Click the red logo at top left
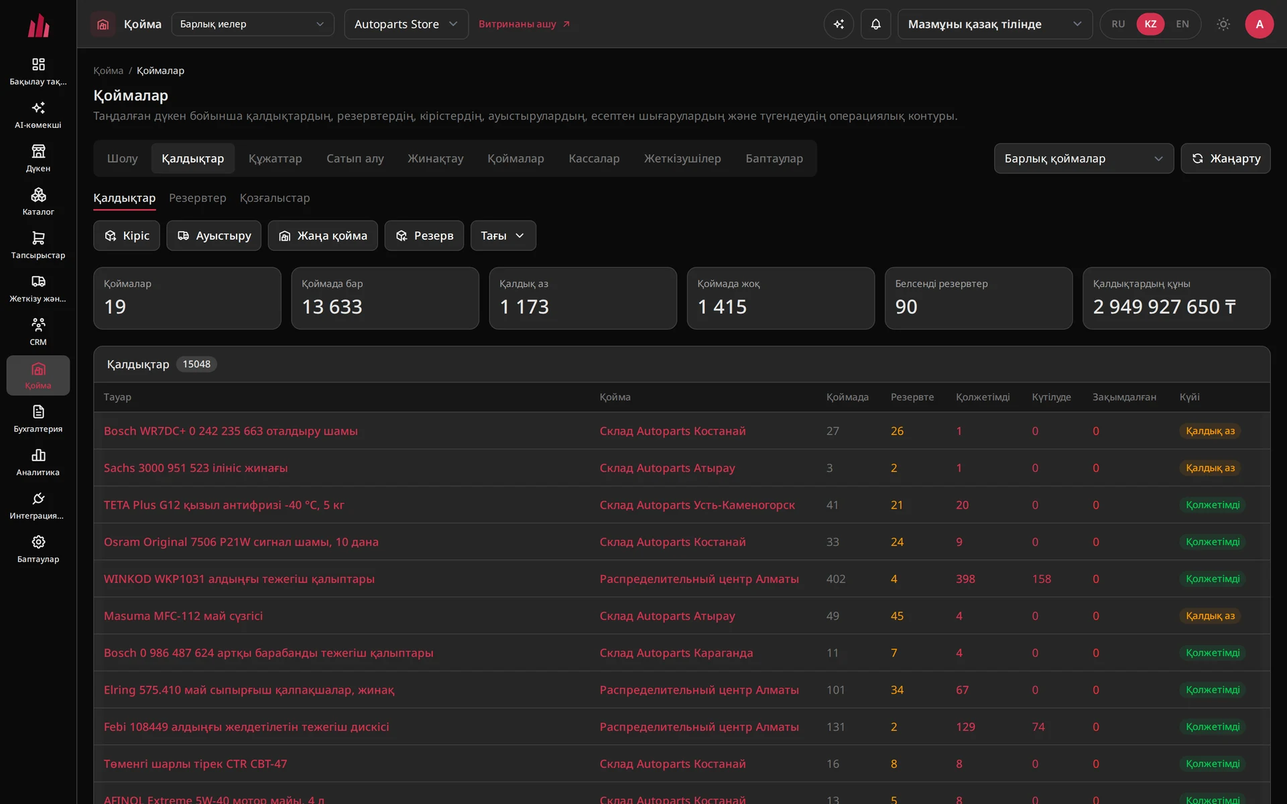 click(x=38, y=25)
